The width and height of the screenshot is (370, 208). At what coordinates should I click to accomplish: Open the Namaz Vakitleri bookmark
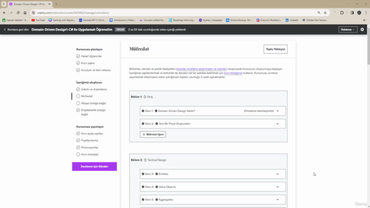click(x=15, y=20)
